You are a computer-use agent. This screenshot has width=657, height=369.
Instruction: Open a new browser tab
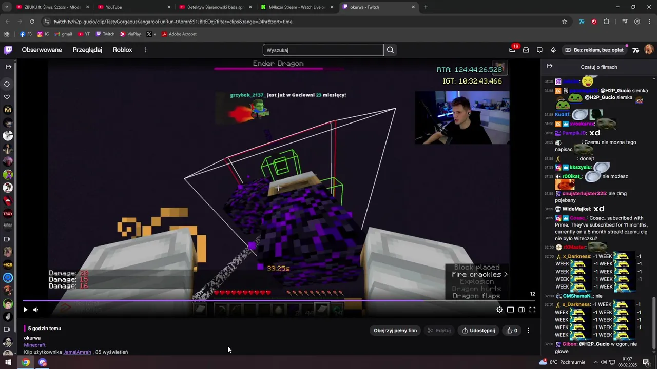point(426,7)
